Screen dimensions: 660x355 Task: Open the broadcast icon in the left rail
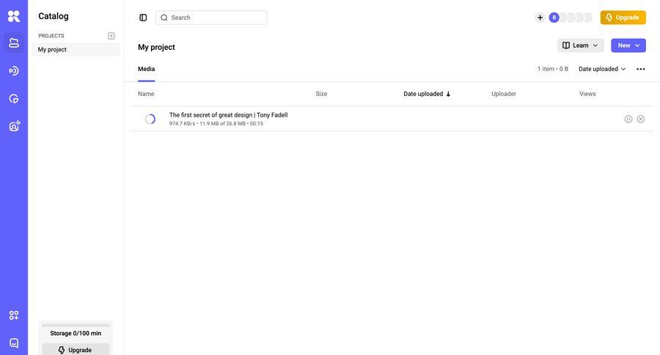point(14,70)
